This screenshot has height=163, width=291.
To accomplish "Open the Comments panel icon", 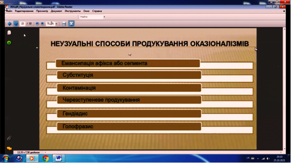I will point(9,148).
